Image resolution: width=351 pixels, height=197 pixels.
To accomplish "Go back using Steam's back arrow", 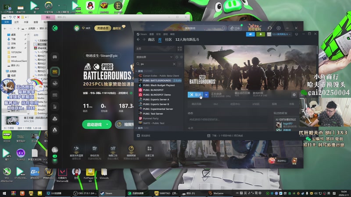I will 138,39.
